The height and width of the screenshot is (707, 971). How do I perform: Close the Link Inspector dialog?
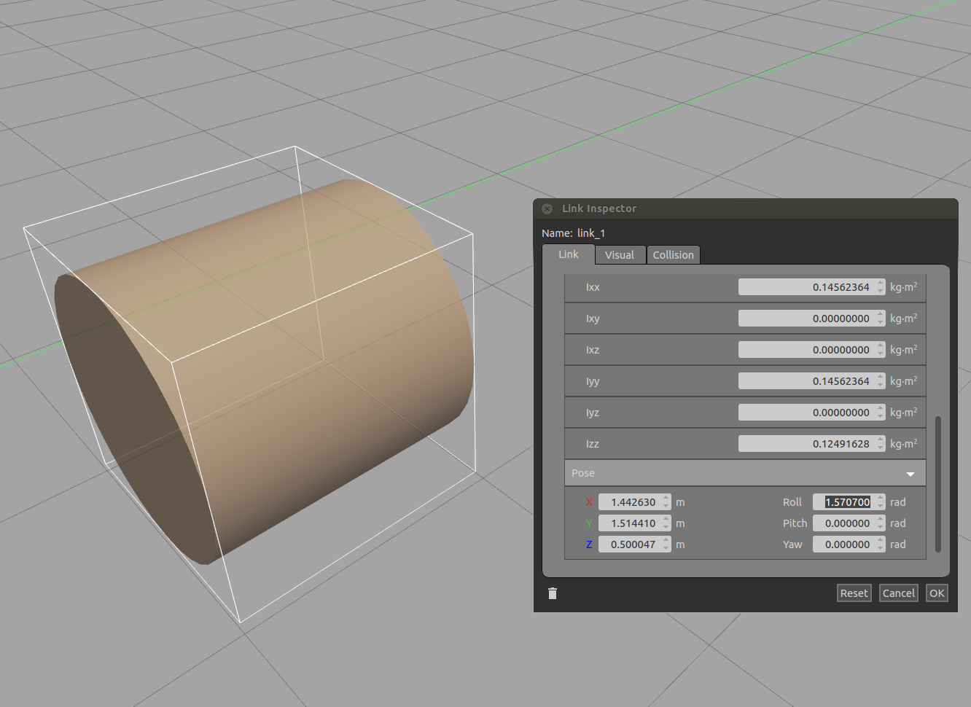pyautogui.click(x=547, y=208)
